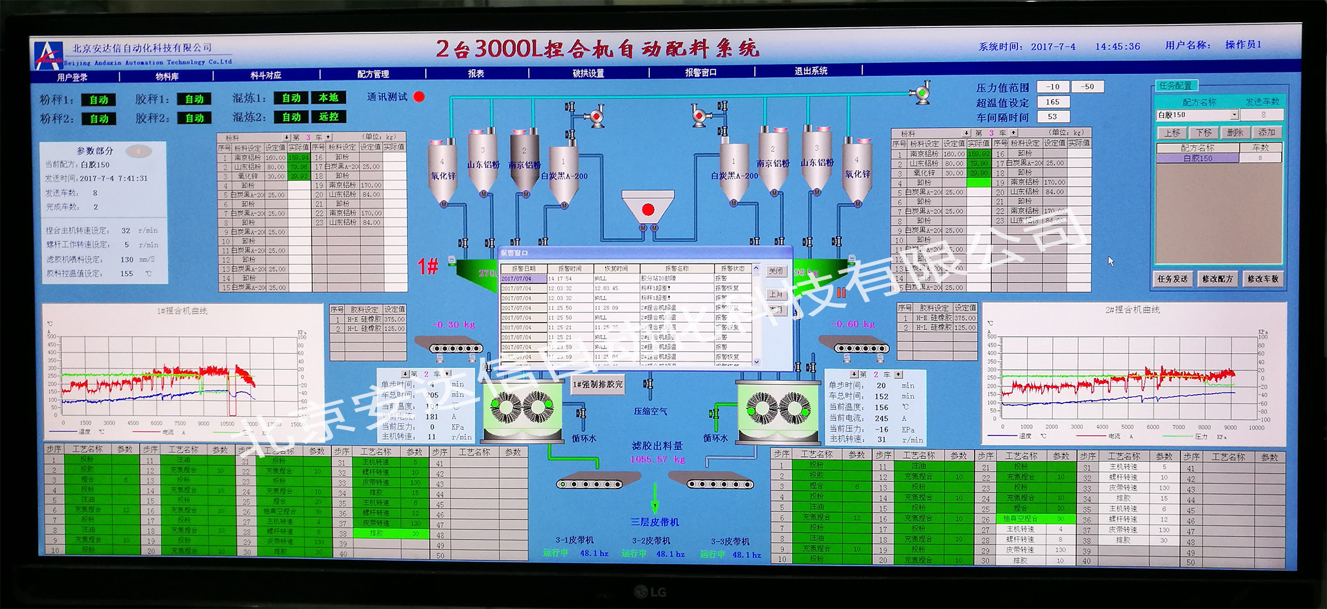Click the up arrow in right 粉料 table header

tap(1013, 133)
